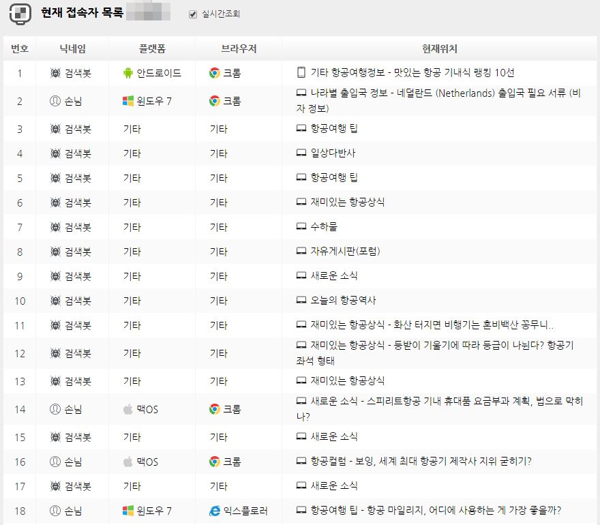Open the Netherlands 출입국 필요 서류 link
The width and height of the screenshot is (600, 525).
pos(438,100)
